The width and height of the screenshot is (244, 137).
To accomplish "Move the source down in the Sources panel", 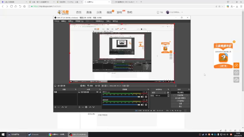I will click(94, 107).
